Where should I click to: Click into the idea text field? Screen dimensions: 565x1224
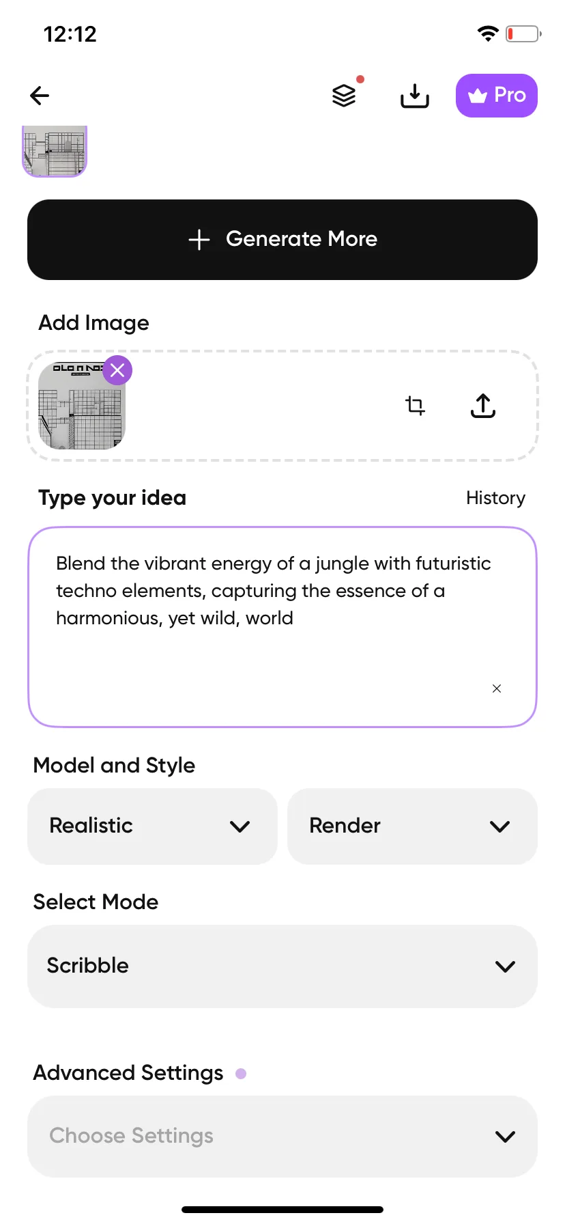tap(282, 627)
